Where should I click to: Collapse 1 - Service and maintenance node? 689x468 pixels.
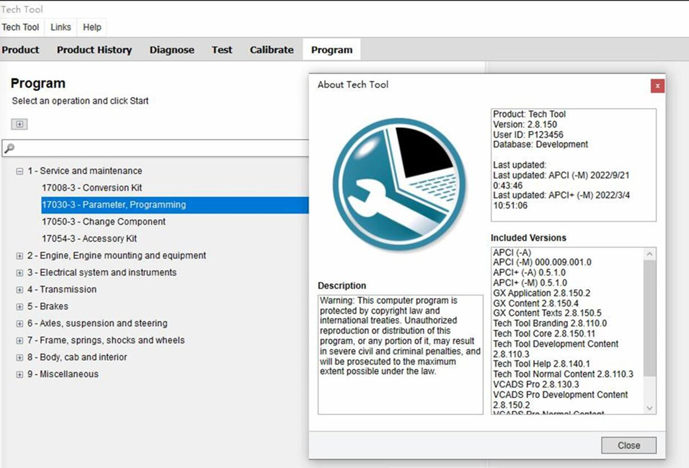point(20,171)
